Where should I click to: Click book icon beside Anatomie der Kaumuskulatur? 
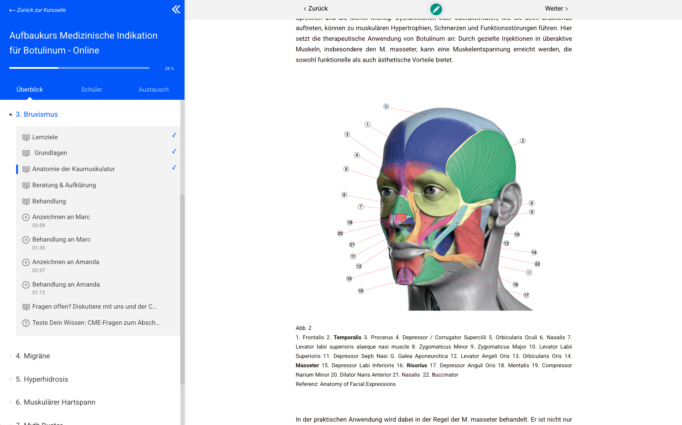[x=26, y=169]
